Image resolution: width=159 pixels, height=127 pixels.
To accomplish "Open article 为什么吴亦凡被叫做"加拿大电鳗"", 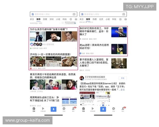I will tap(49, 29).
